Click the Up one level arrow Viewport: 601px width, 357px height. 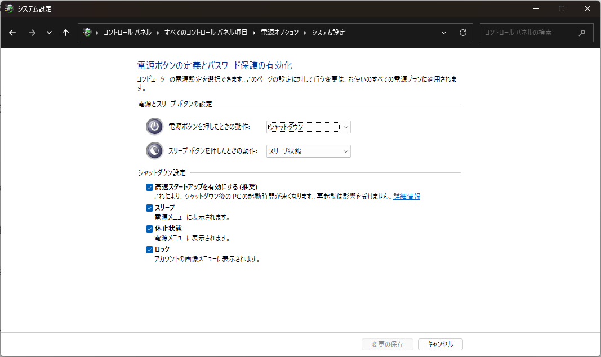(65, 33)
